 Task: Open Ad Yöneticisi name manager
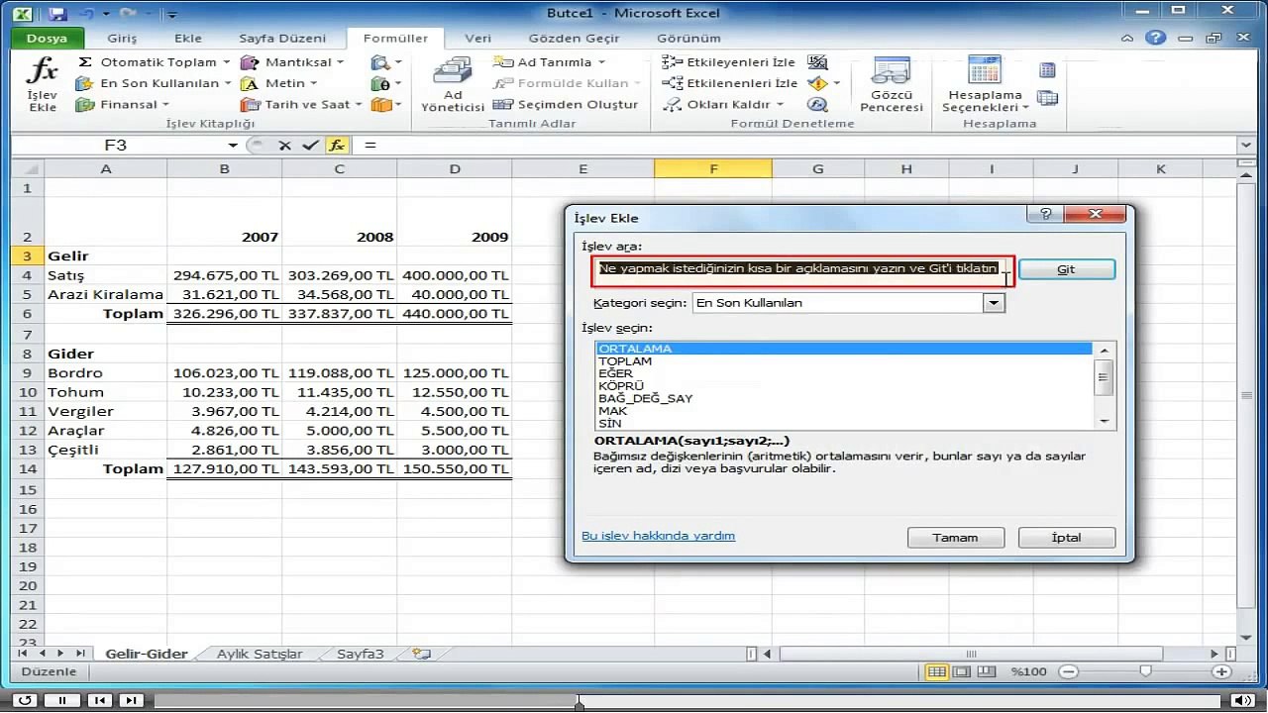[x=453, y=85]
